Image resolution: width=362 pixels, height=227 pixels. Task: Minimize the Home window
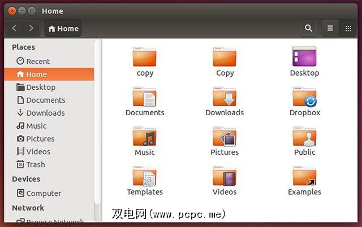click(22, 11)
